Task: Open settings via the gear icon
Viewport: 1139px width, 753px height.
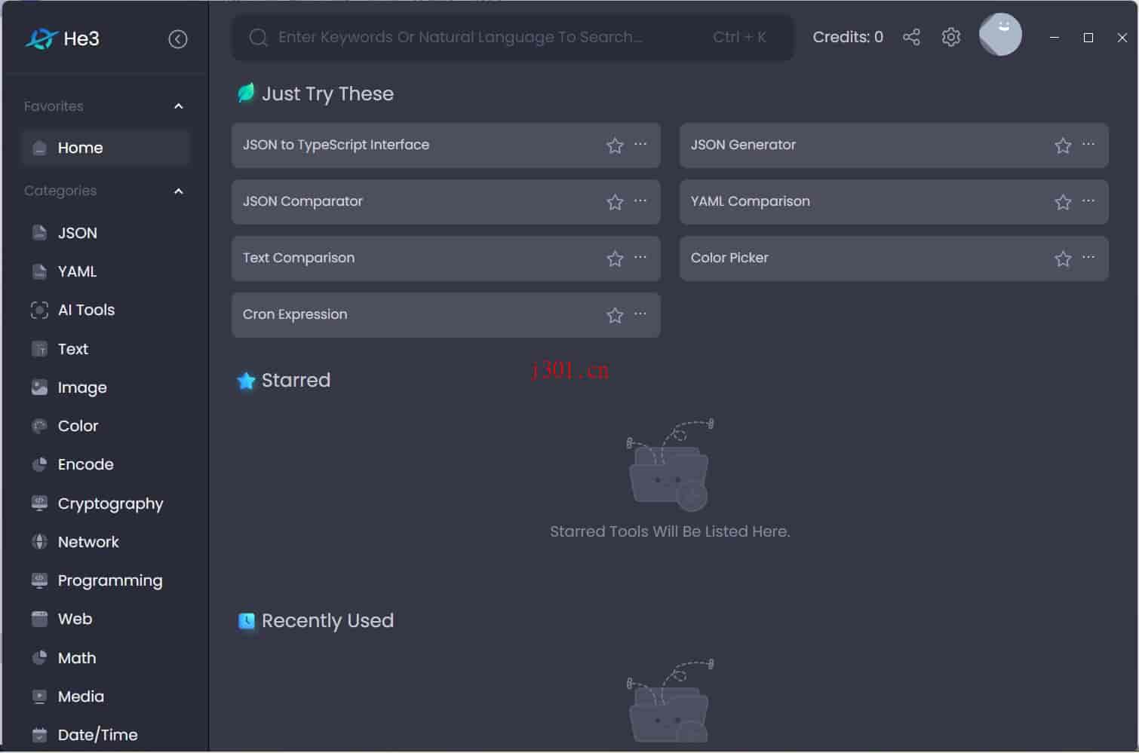Action: tap(951, 37)
